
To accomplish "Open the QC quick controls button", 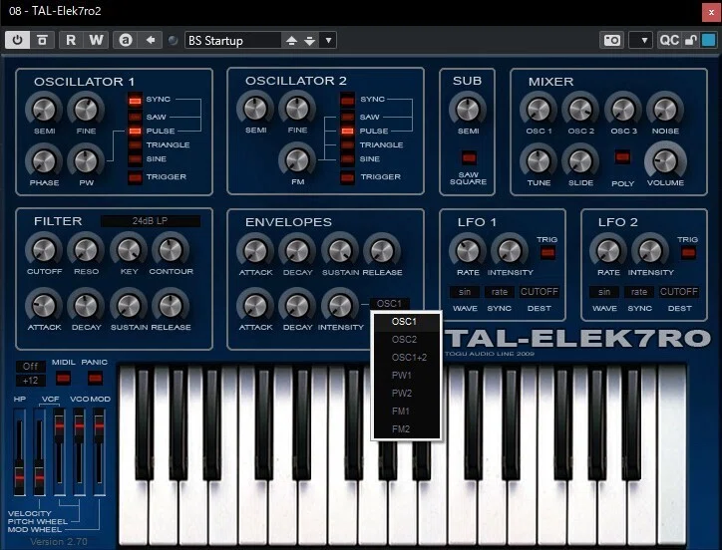I will click(669, 40).
